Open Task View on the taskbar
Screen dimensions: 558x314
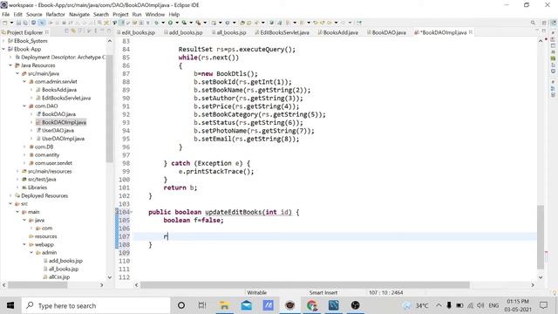click(202, 305)
